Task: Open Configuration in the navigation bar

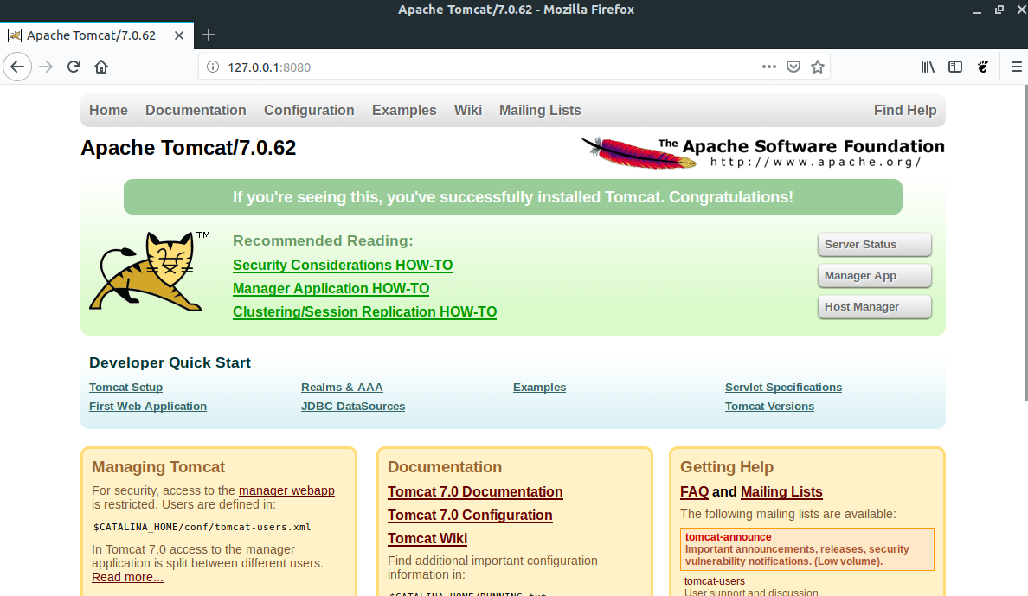Action: (310, 110)
